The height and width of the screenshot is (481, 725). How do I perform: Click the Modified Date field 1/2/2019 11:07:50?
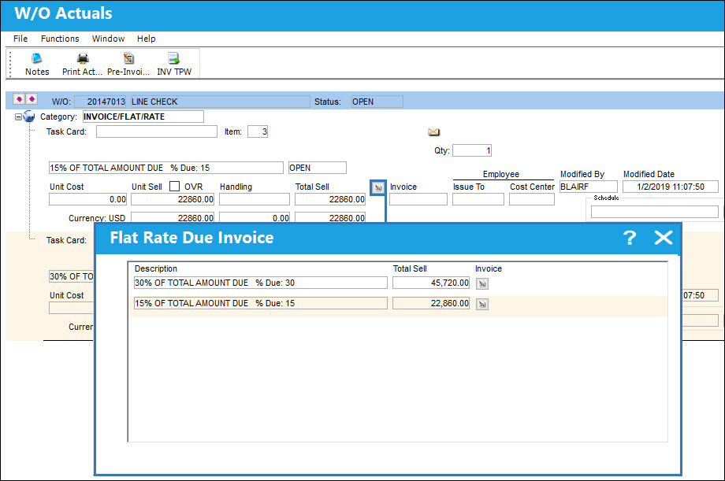[671, 187]
